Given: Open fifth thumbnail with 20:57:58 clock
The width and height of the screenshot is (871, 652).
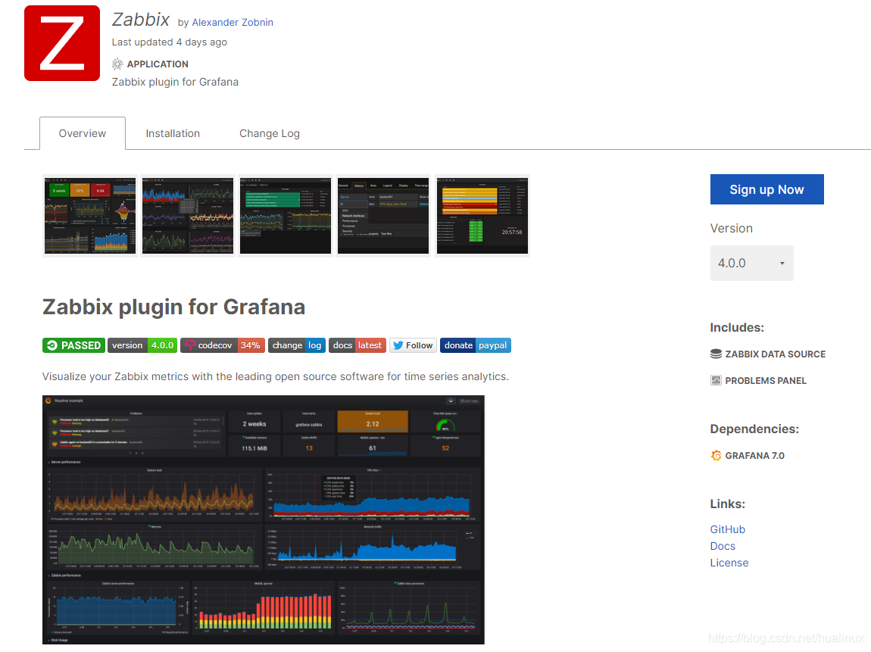Looking at the screenshot, I should pyautogui.click(x=482, y=216).
